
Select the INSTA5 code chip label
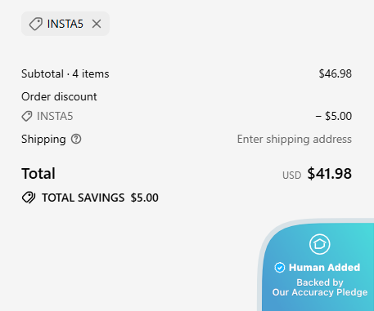[x=65, y=24]
